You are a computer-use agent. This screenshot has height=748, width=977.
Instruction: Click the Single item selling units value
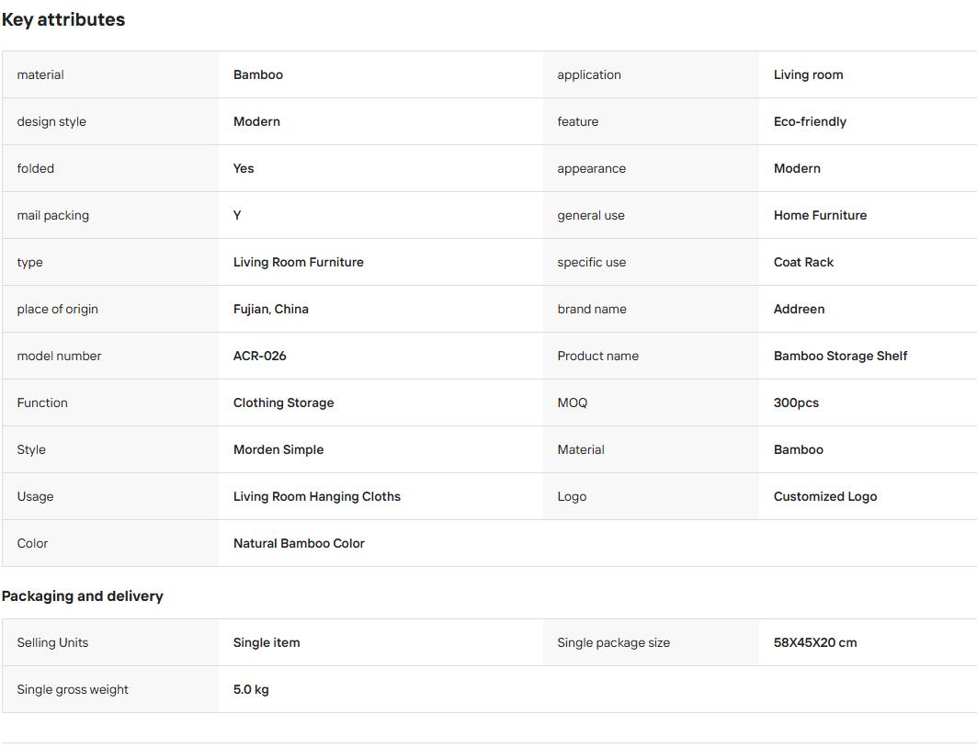pos(267,642)
